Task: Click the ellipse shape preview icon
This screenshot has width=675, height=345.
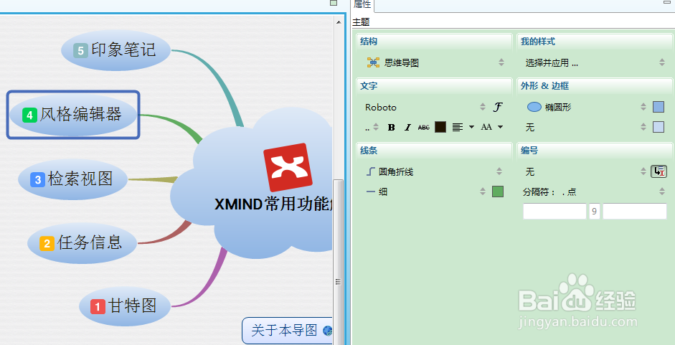Action: pyautogui.click(x=534, y=108)
